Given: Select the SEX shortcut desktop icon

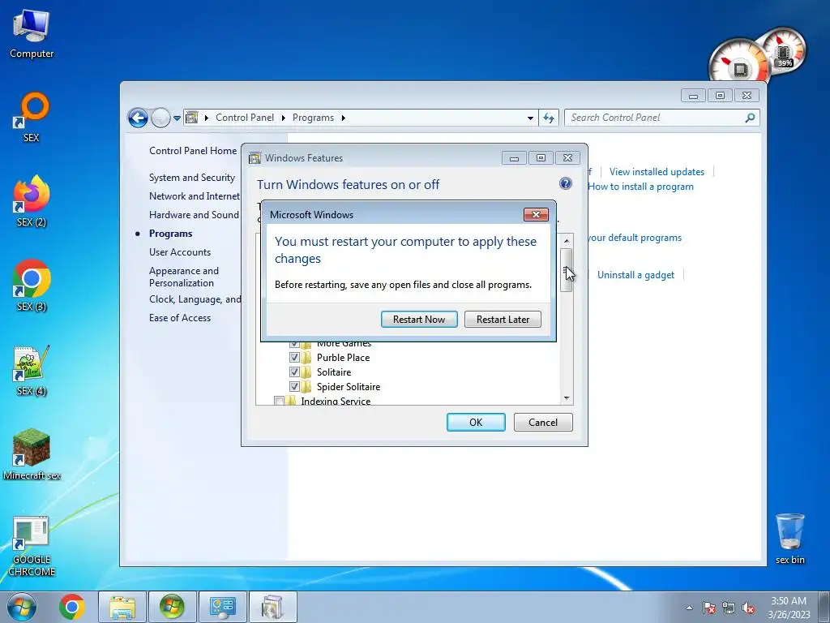Looking at the screenshot, I should [x=32, y=117].
